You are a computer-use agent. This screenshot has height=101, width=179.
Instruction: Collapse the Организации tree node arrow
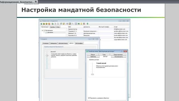click(x=42, y=31)
